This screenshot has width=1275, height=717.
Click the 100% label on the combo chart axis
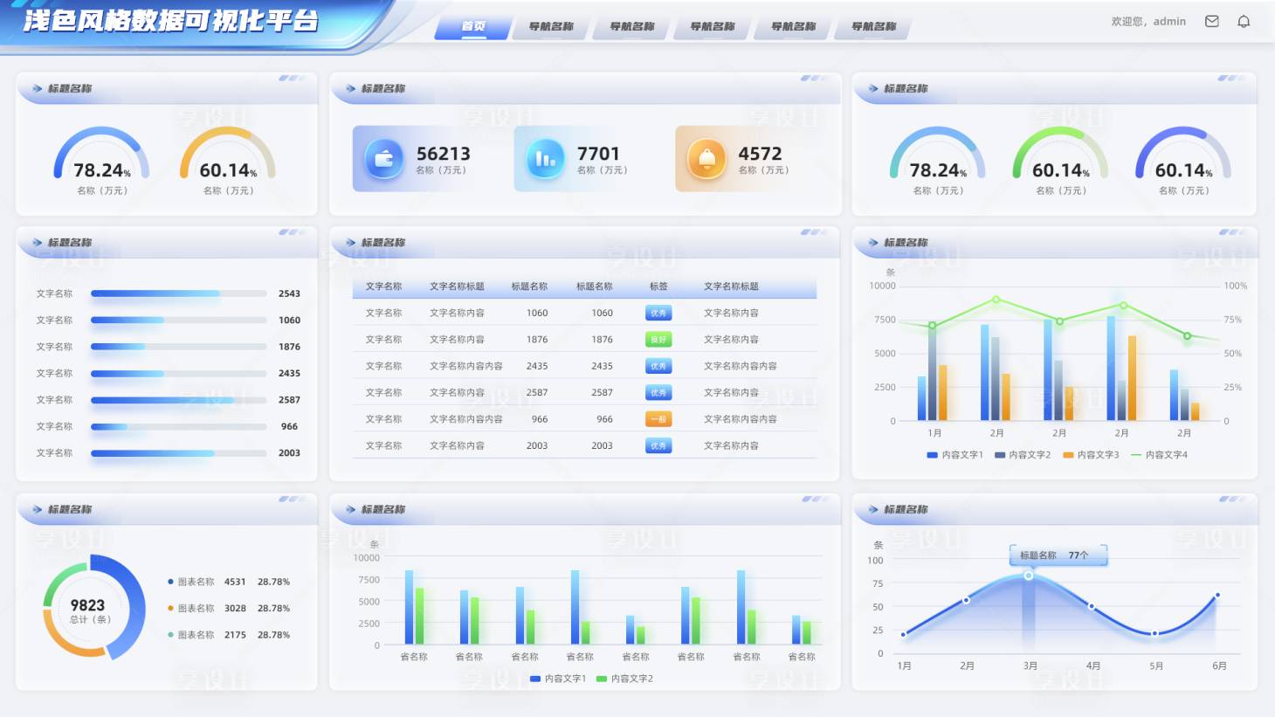tap(1235, 286)
